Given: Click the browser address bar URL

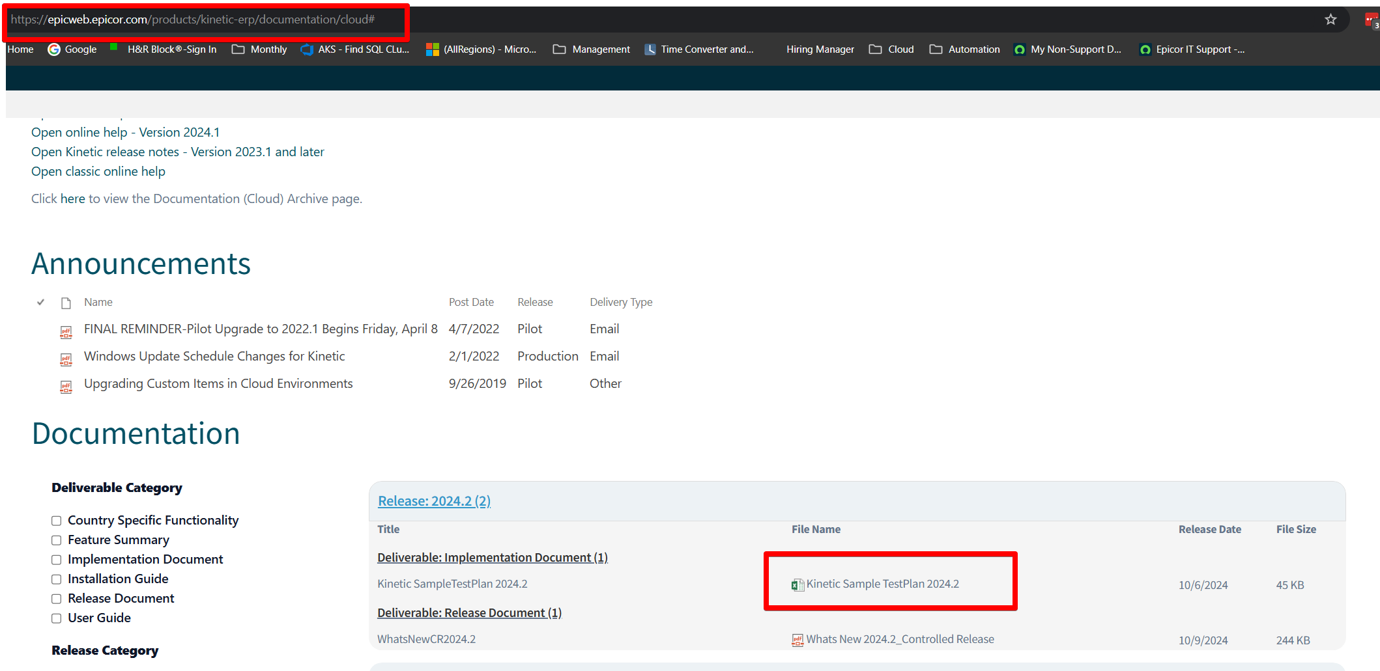Looking at the screenshot, I should 193,20.
